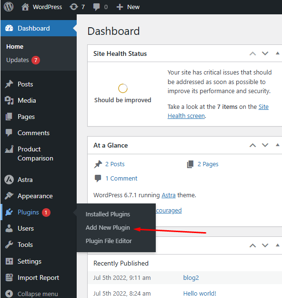
Task: Click the Media icon in sidebar
Action: click(9, 100)
